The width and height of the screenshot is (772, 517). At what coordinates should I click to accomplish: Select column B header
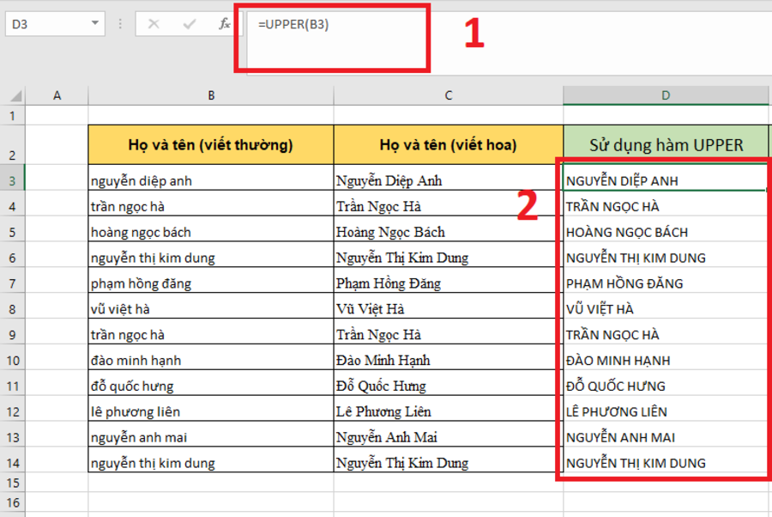[x=211, y=95]
